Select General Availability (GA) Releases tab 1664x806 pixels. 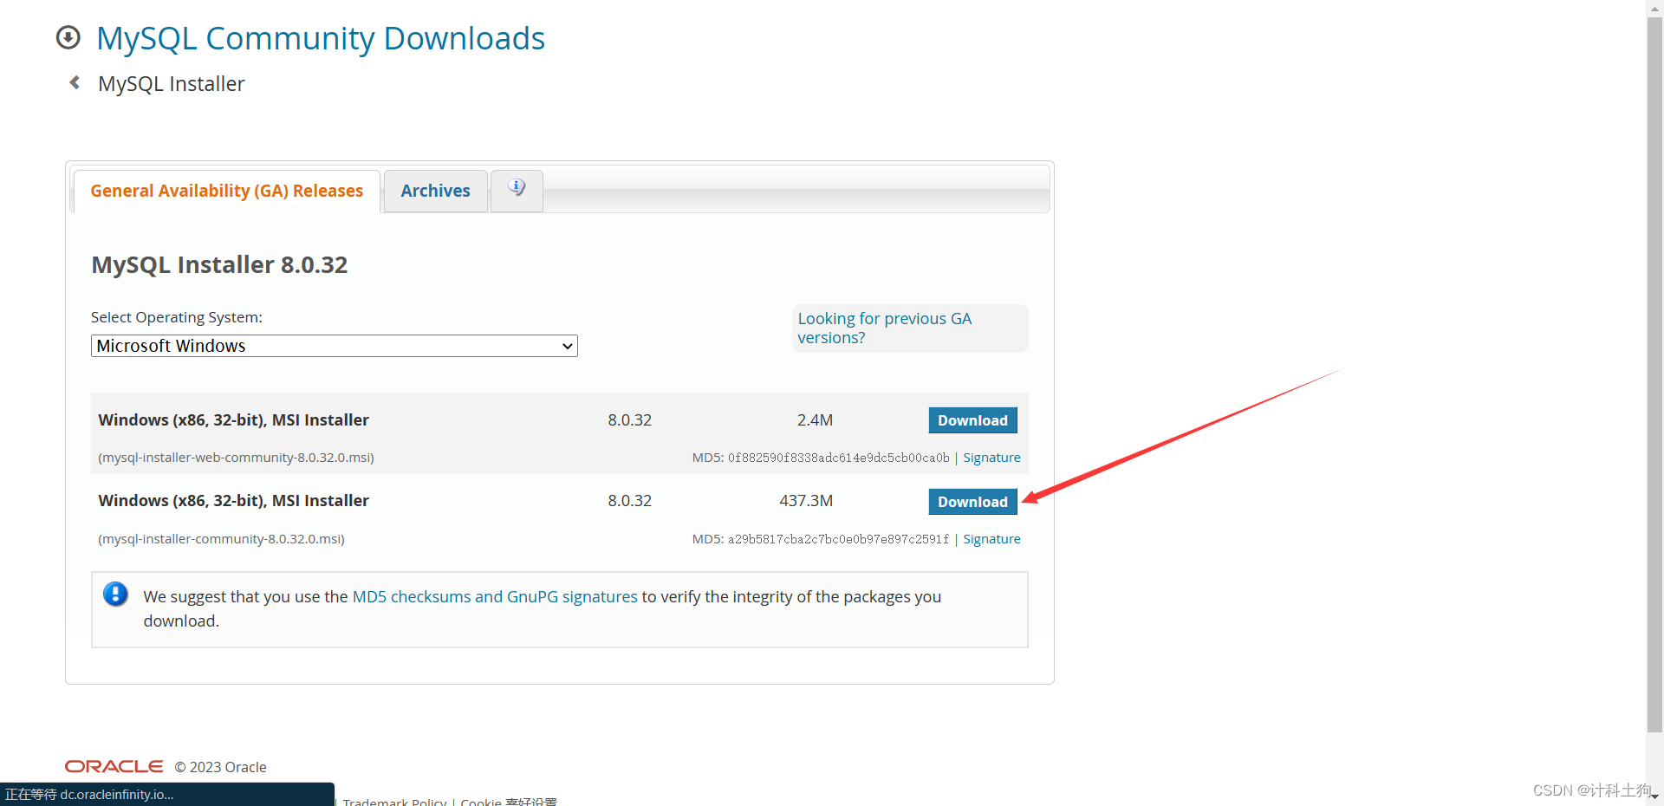pyautogui.click(x=226, y=191)
